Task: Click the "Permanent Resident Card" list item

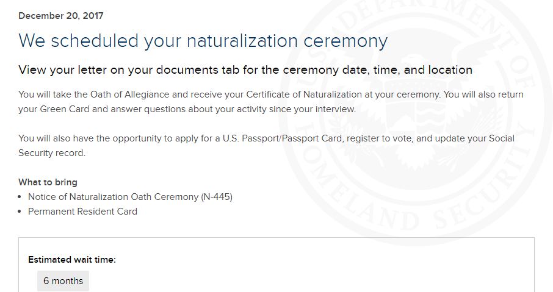Action: point(82,212)
